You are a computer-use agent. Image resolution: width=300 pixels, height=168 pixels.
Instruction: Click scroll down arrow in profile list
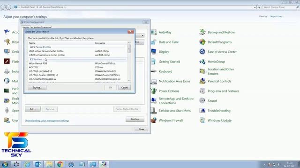[x=129, y=81]
